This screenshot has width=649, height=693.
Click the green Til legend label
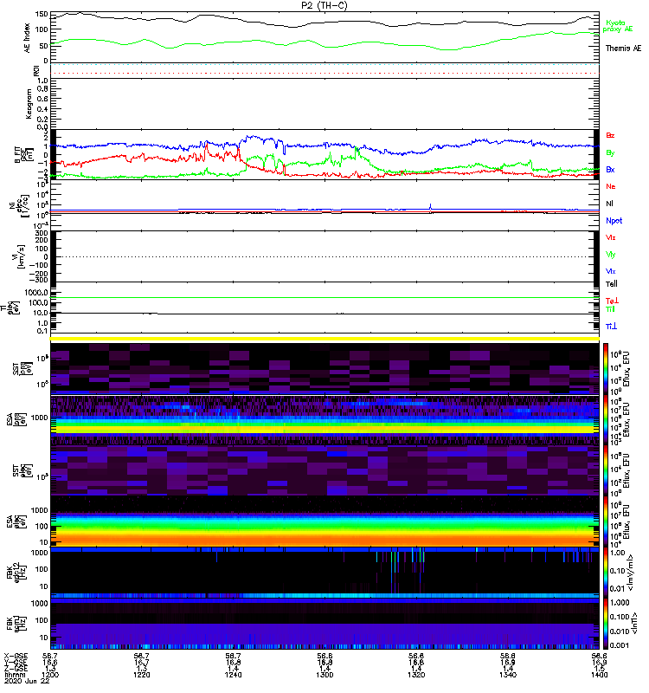click(x=610, y=309)
